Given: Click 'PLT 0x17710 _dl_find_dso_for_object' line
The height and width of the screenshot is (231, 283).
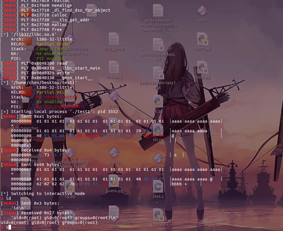Looking at the screenshot, I should click(x=56, y=10).
